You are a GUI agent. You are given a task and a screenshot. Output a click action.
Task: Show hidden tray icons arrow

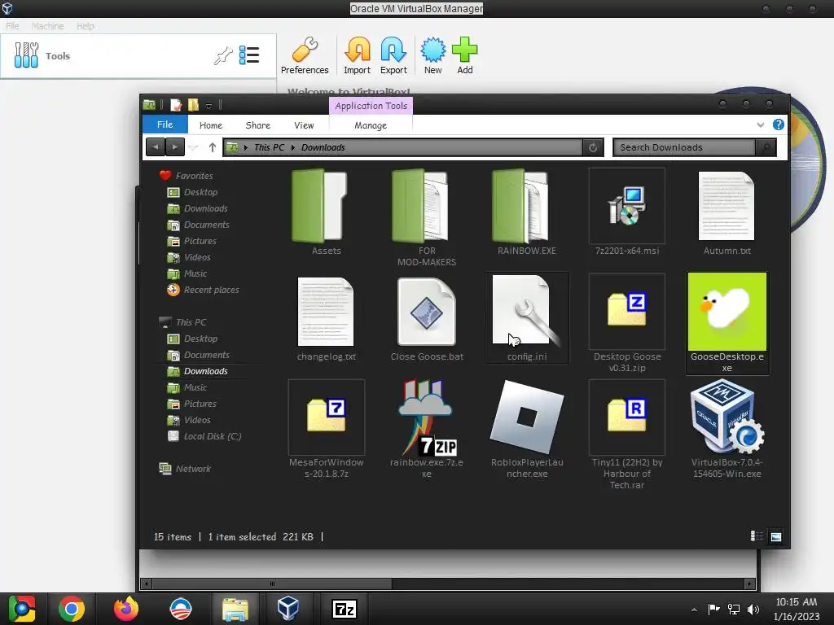click(694, 610)
